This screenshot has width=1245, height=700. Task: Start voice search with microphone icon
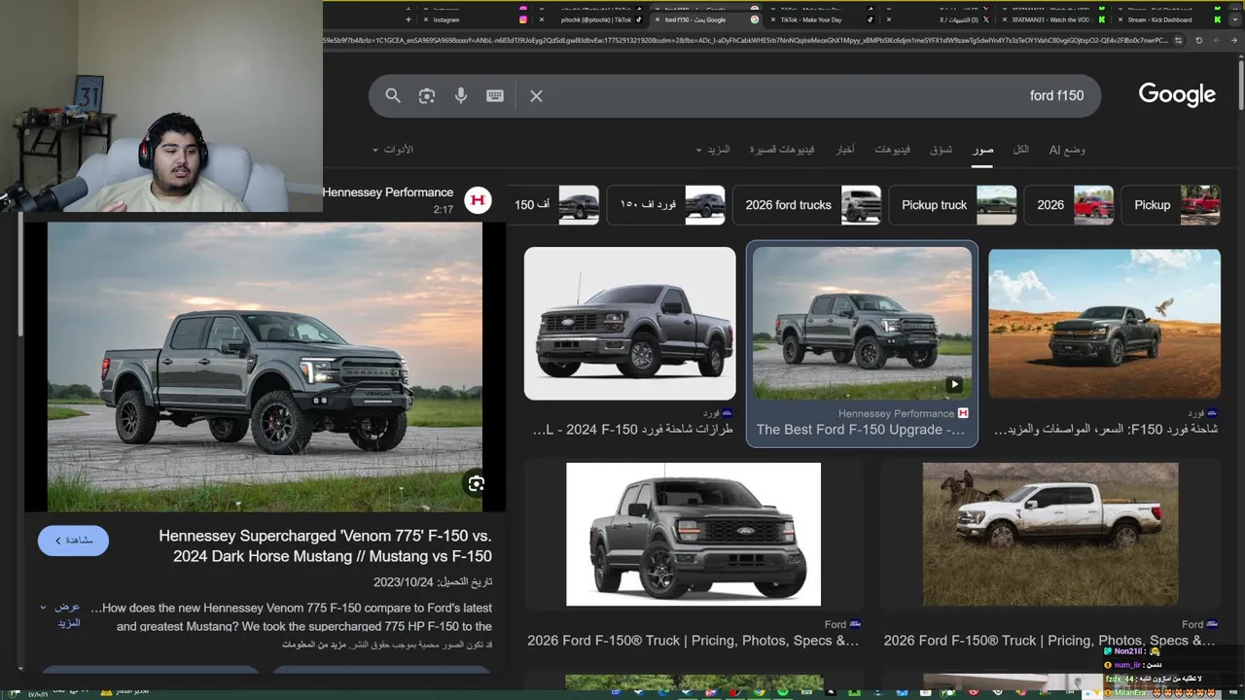pos(461,95)
